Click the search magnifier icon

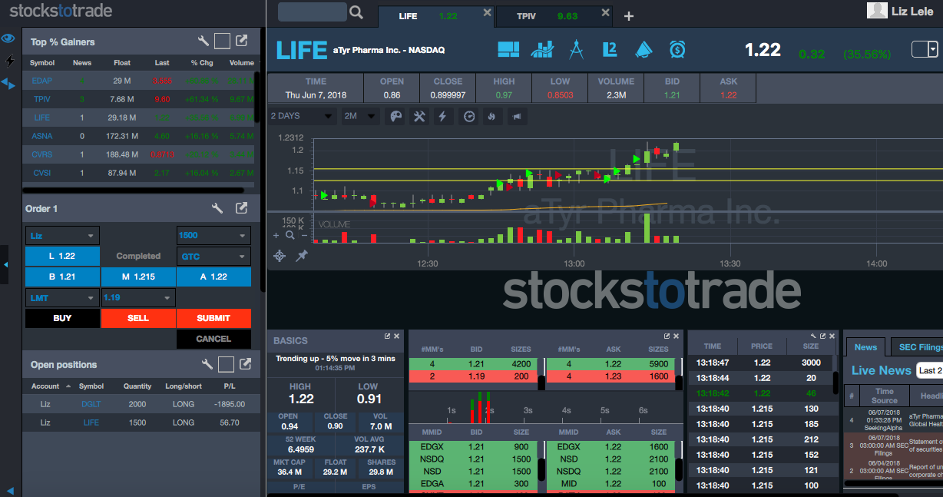(x=356, y=12)
